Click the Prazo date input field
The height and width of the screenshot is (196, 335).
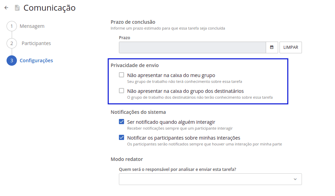click(x=192, y=47)
